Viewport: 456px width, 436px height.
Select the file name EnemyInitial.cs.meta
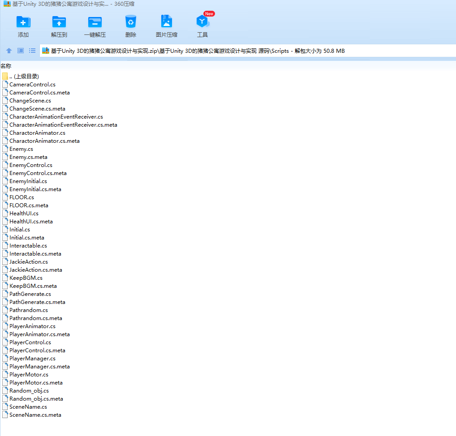(35, 189)
